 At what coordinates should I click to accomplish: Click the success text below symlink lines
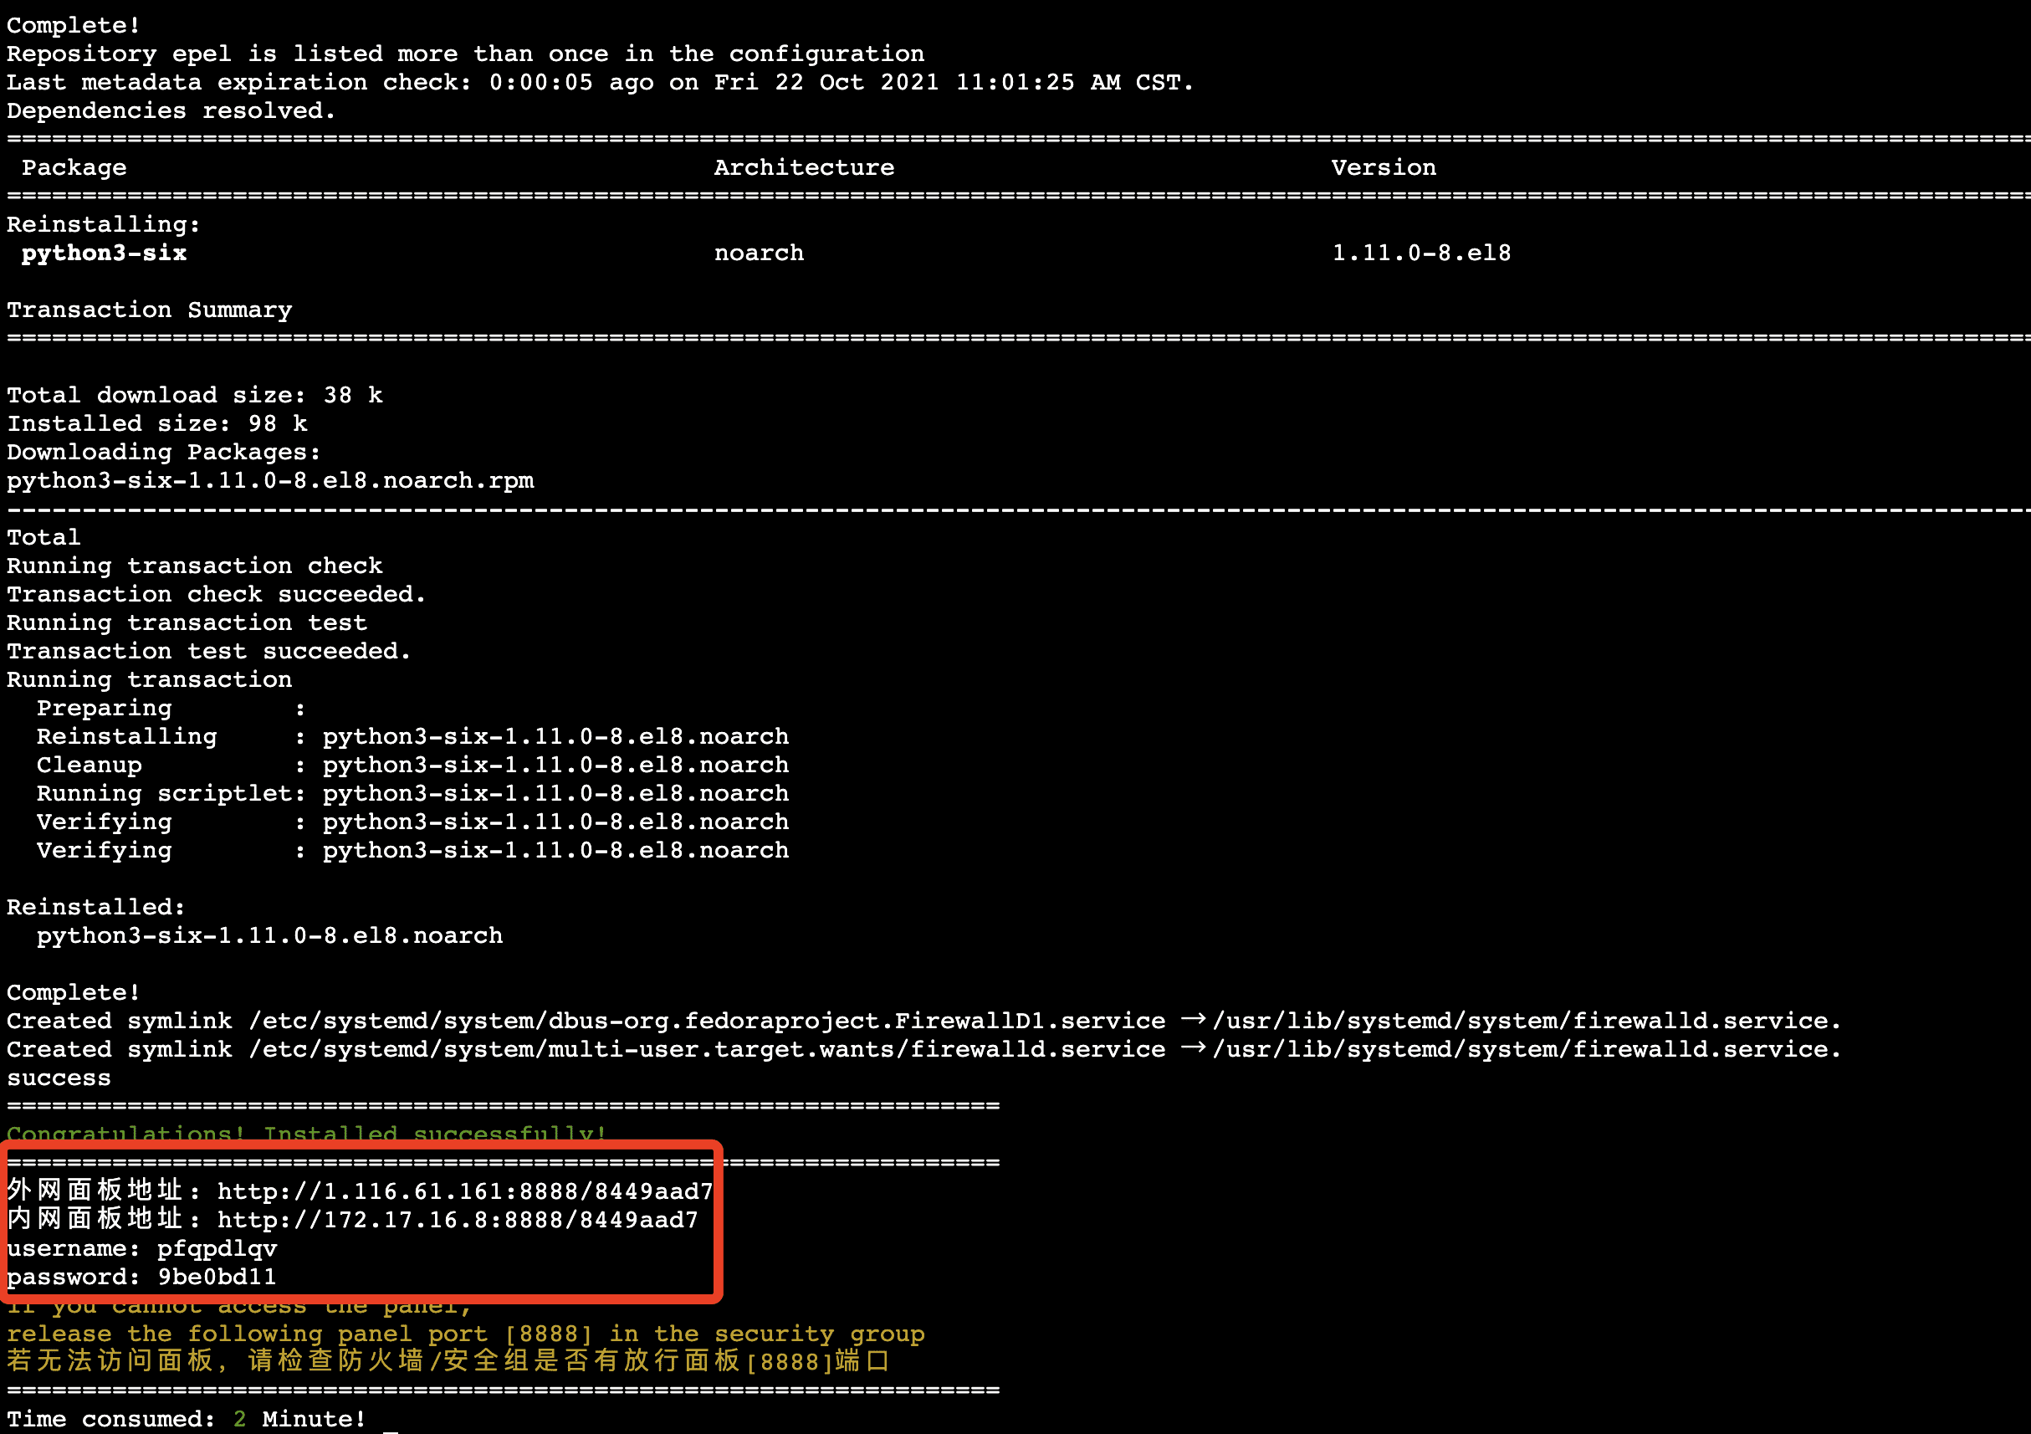click(59, 1078)
